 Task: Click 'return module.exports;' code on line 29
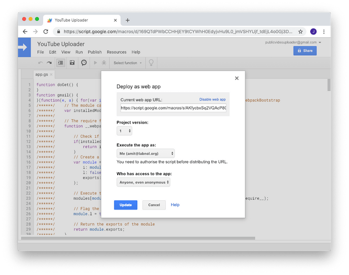click(99, 229)
